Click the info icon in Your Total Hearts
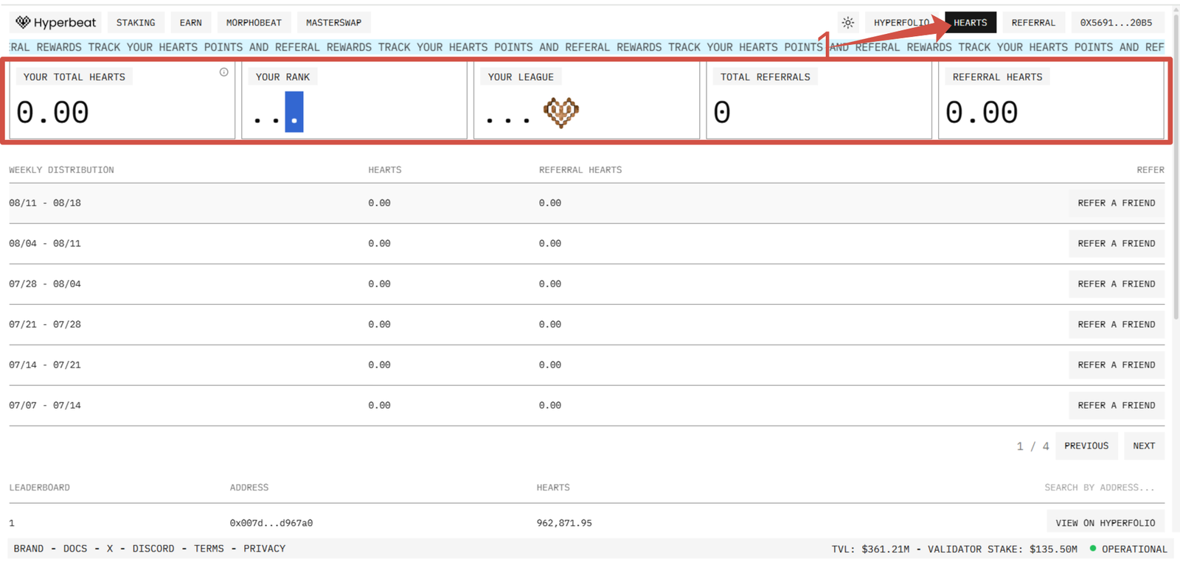1180x562 pixels. [x=223, y=72]
